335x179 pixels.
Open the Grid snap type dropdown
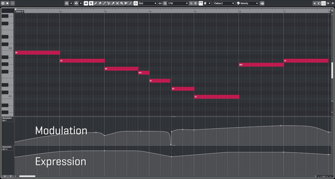(148, 3)
